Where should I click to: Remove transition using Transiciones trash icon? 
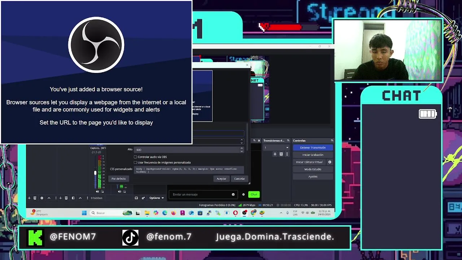[x=281, y=154]
